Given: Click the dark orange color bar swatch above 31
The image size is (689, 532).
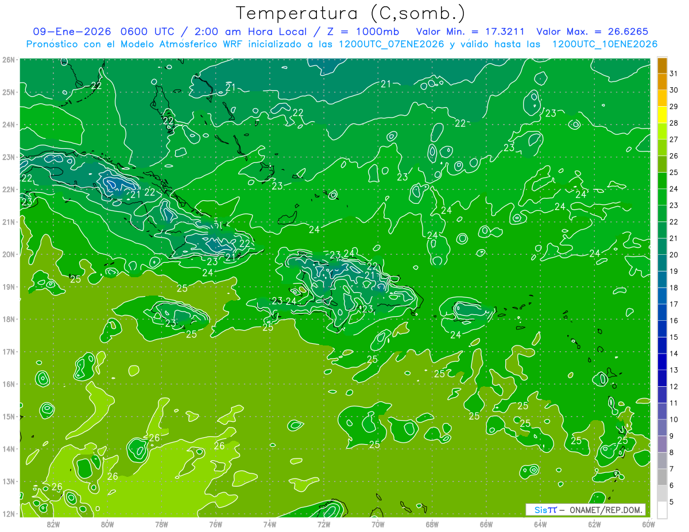Looking at the screenshot, I should click(662, 66).
